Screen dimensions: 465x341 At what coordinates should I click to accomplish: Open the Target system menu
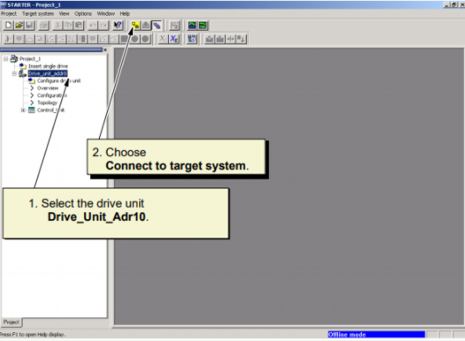[38, 14]
